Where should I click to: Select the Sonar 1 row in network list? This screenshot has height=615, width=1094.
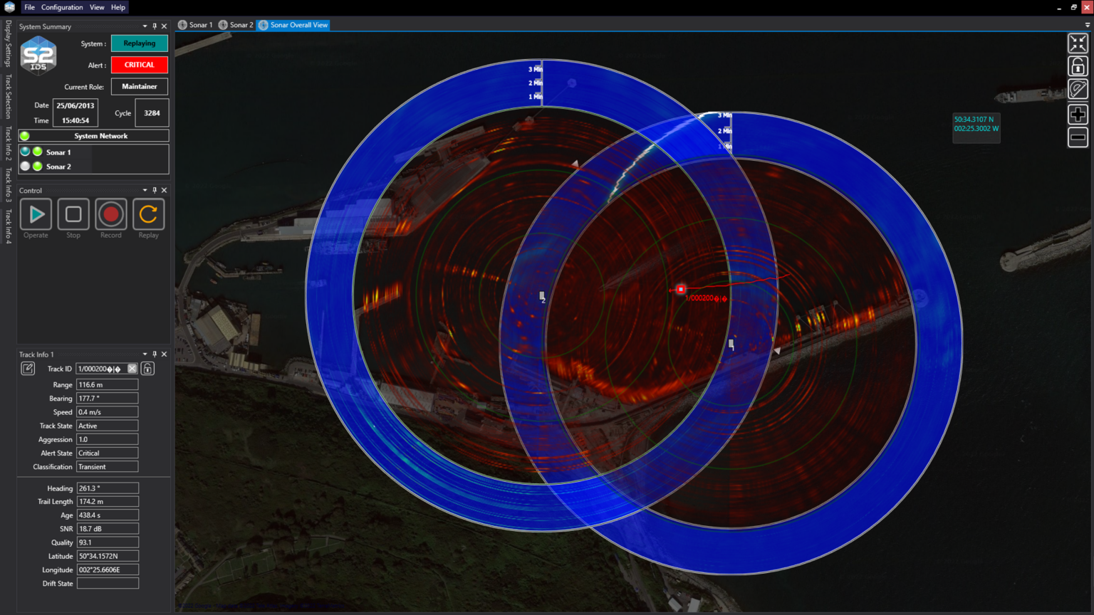click(93, 152)
